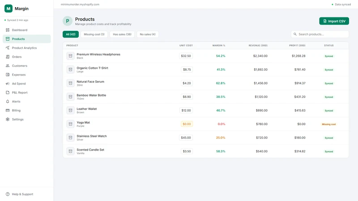Click the Premium Wireless Headphones name

click(98, 54)
